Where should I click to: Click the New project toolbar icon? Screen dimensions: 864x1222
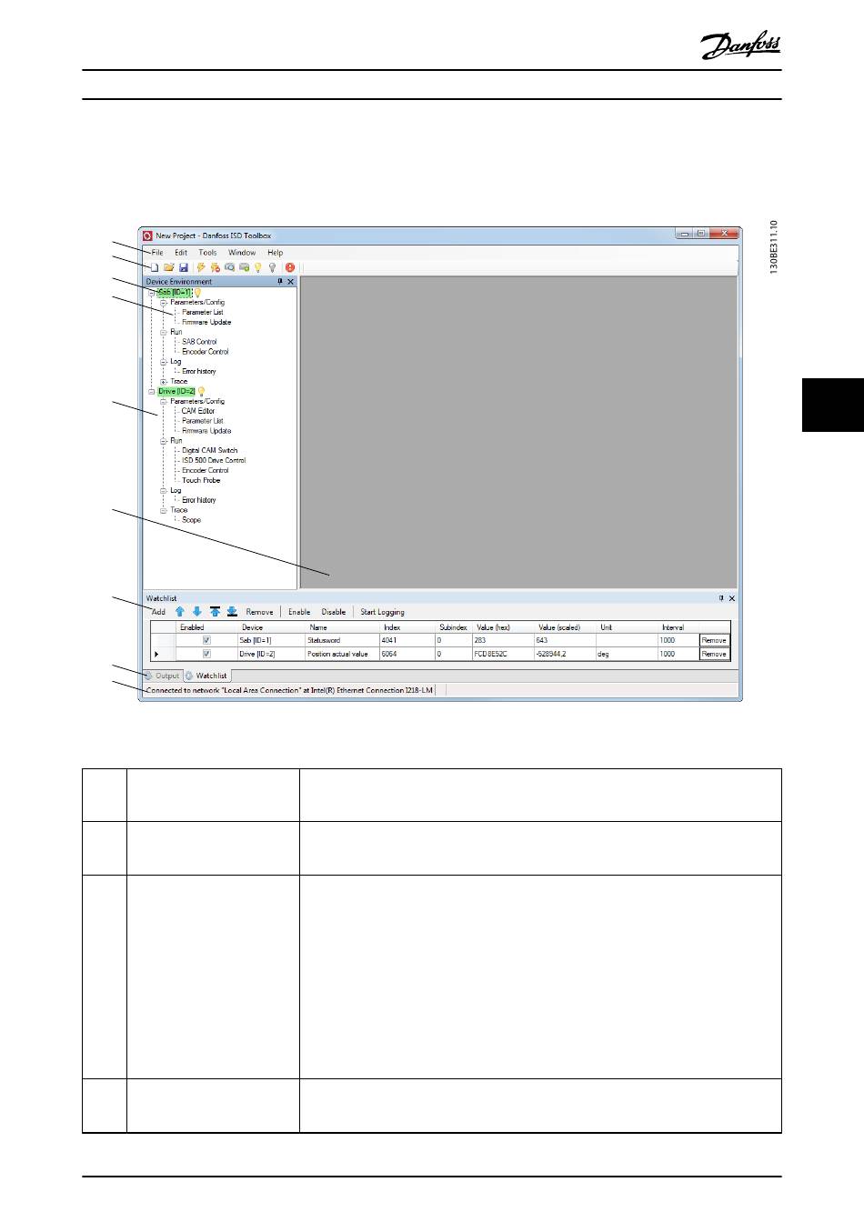point(155,267)
